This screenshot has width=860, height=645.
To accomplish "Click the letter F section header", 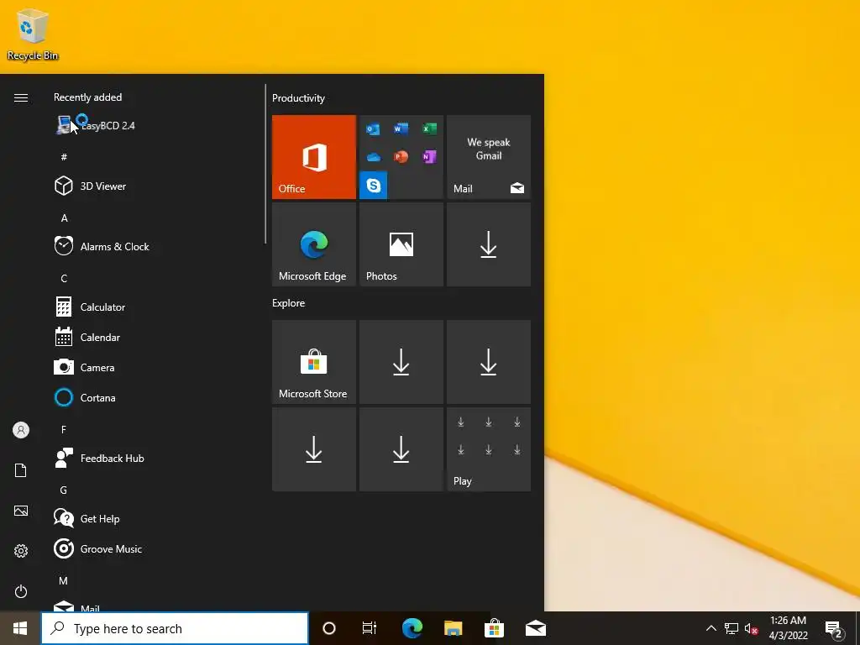I will point(64,429).
